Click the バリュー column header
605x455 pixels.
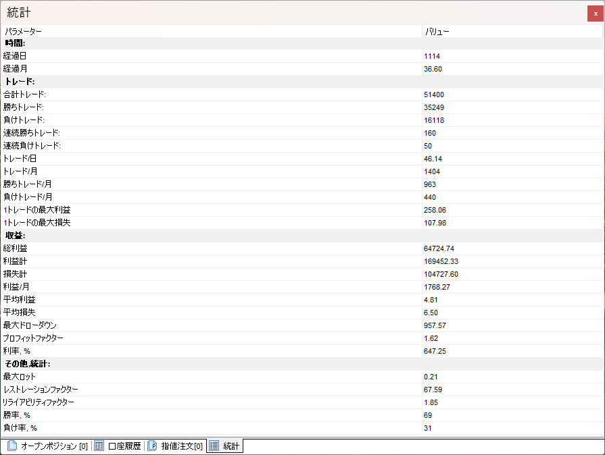(437, 31)
